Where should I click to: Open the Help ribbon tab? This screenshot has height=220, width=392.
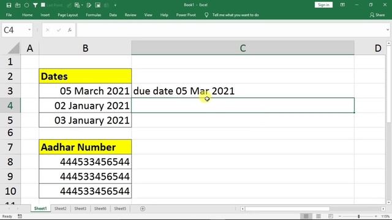(164, 15)
